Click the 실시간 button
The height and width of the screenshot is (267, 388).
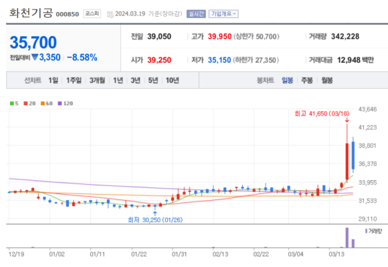click(196, 14)
